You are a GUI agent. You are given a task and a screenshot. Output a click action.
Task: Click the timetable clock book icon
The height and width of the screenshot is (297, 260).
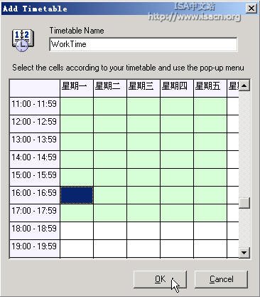(x=23, y=41)
